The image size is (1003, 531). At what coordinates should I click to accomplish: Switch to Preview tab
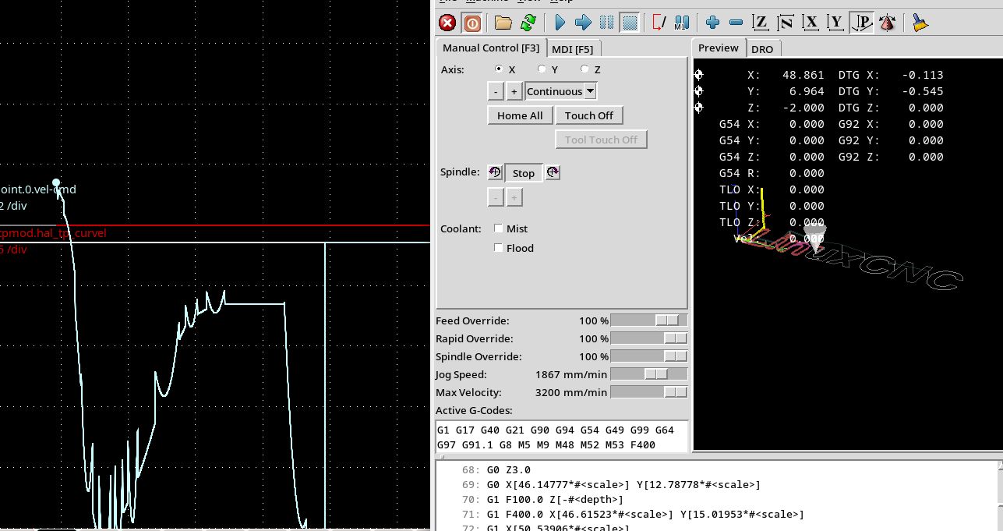pyautogui.click(x=719, y=48)
